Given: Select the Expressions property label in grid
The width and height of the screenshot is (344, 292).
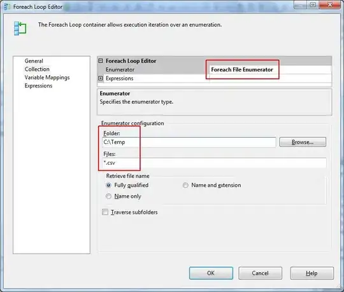Looking at the screenshot, I should 119,78.
